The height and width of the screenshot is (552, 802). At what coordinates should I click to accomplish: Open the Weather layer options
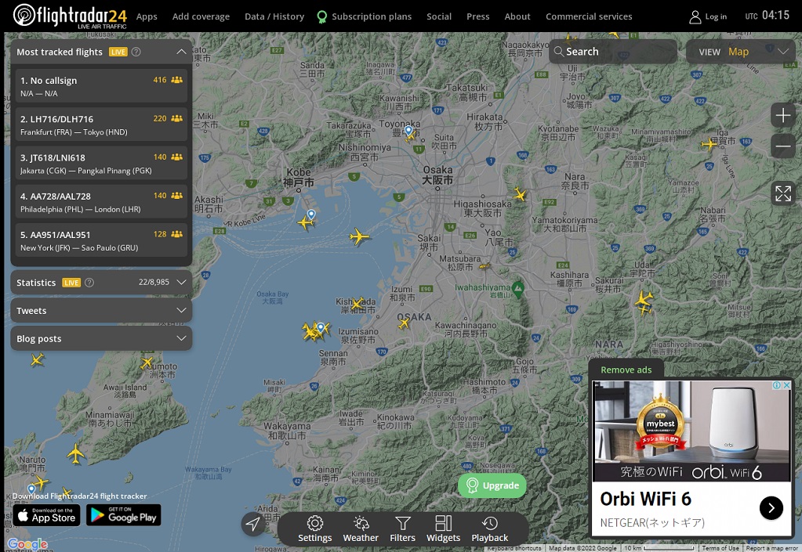point(361,529)
